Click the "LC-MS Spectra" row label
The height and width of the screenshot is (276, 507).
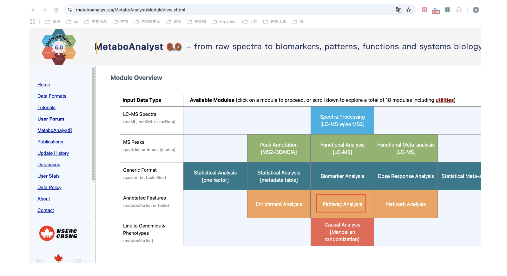[140, 114]
